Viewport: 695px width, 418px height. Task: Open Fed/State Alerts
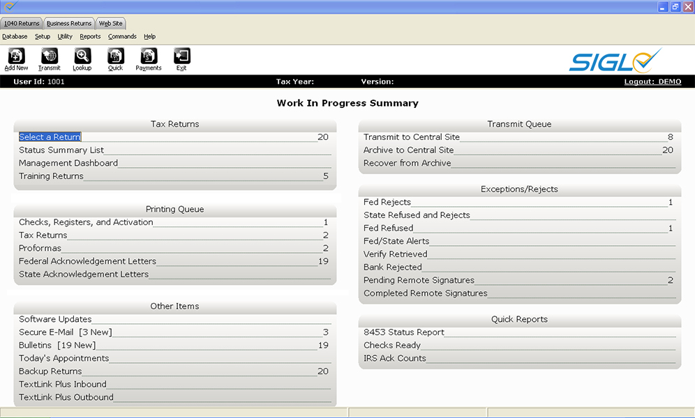(397, 241)
